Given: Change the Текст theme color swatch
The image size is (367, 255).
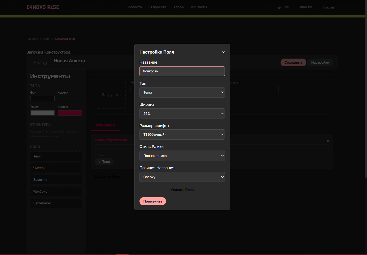Looking at the screenshot, I should (42, 113).
